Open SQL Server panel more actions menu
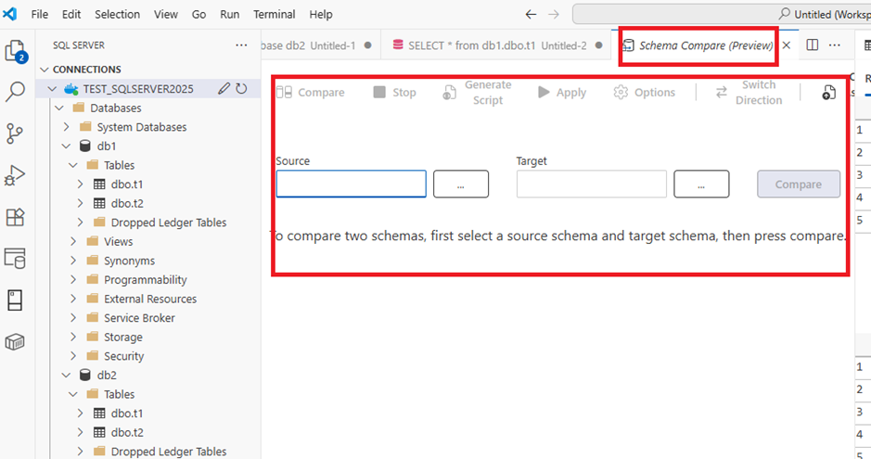871x459 pixels. (241, 45)
